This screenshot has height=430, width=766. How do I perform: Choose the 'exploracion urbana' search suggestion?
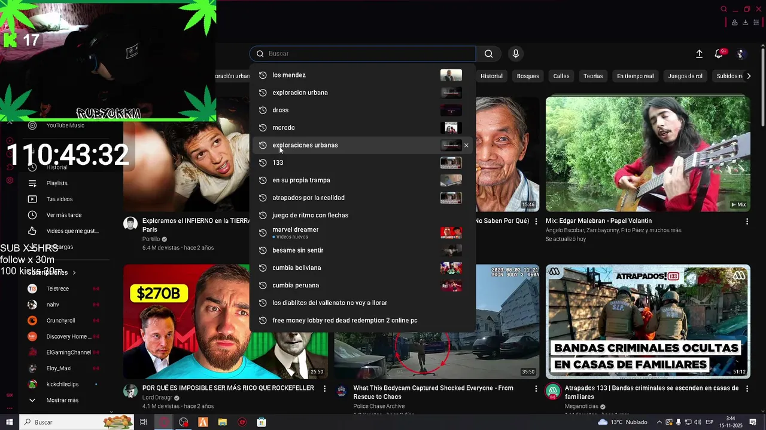[x=362, y=93]
